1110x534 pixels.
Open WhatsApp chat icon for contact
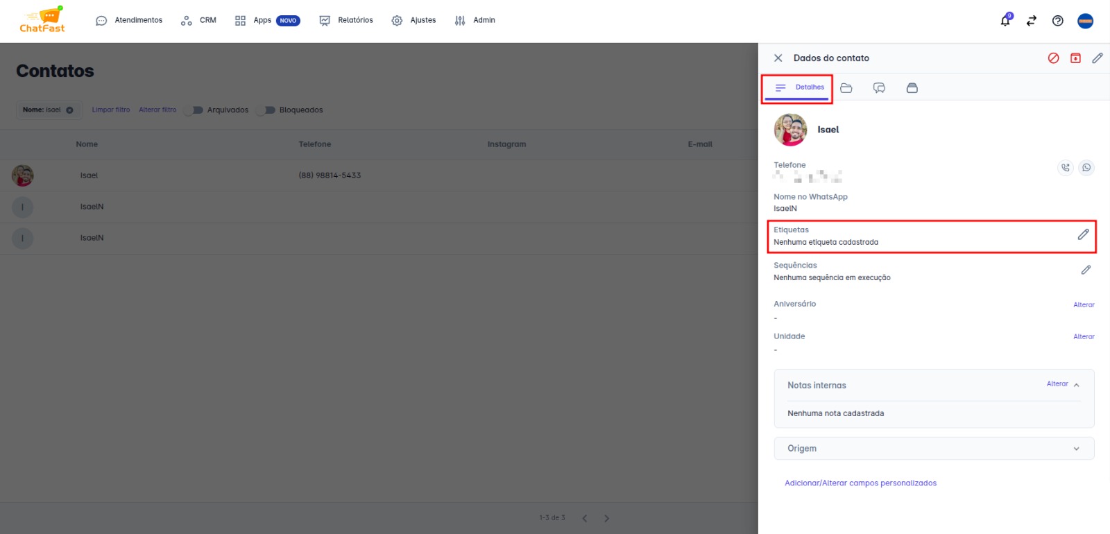click(x=1086, y=167)
